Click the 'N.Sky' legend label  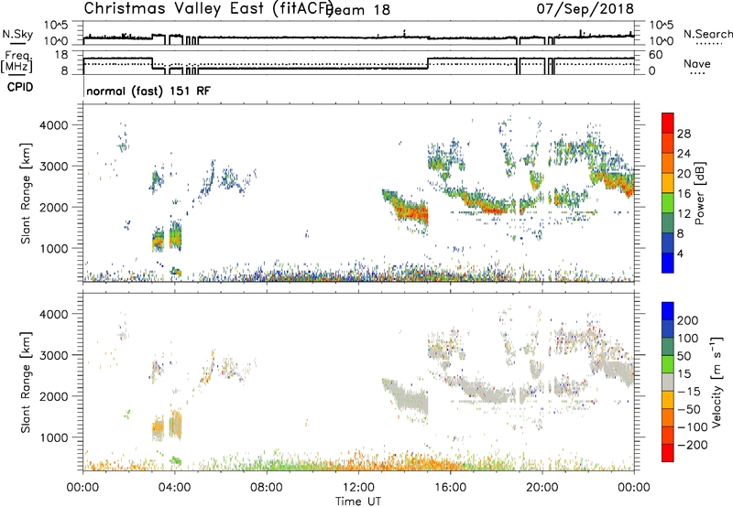pyautogui.click(x=17, y=34)
